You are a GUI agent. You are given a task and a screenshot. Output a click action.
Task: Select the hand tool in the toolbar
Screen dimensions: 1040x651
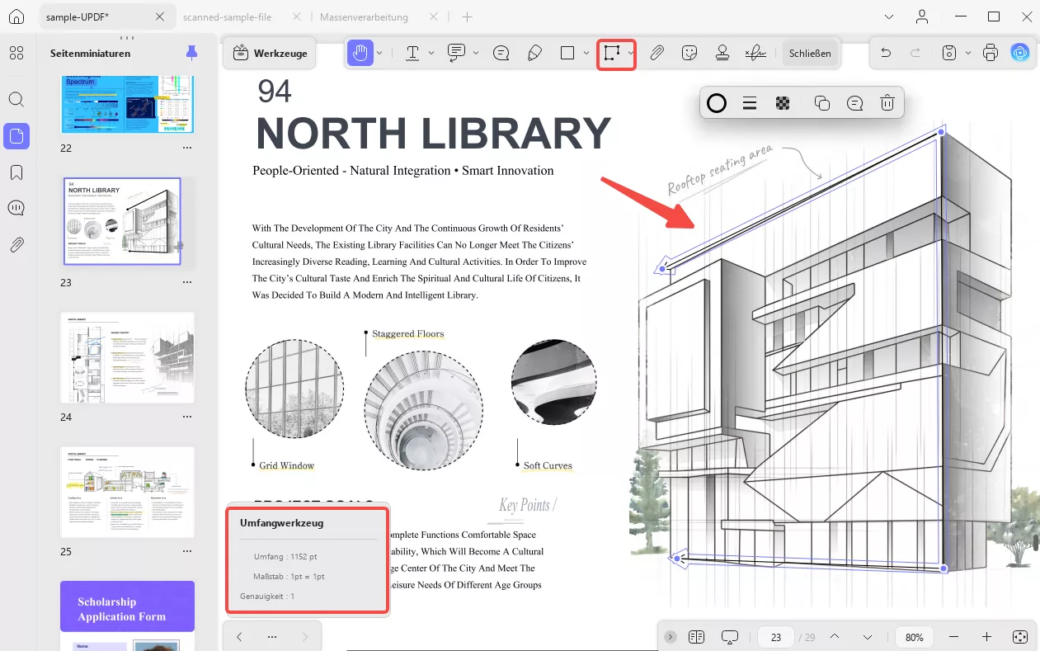[x=360, y=53]
